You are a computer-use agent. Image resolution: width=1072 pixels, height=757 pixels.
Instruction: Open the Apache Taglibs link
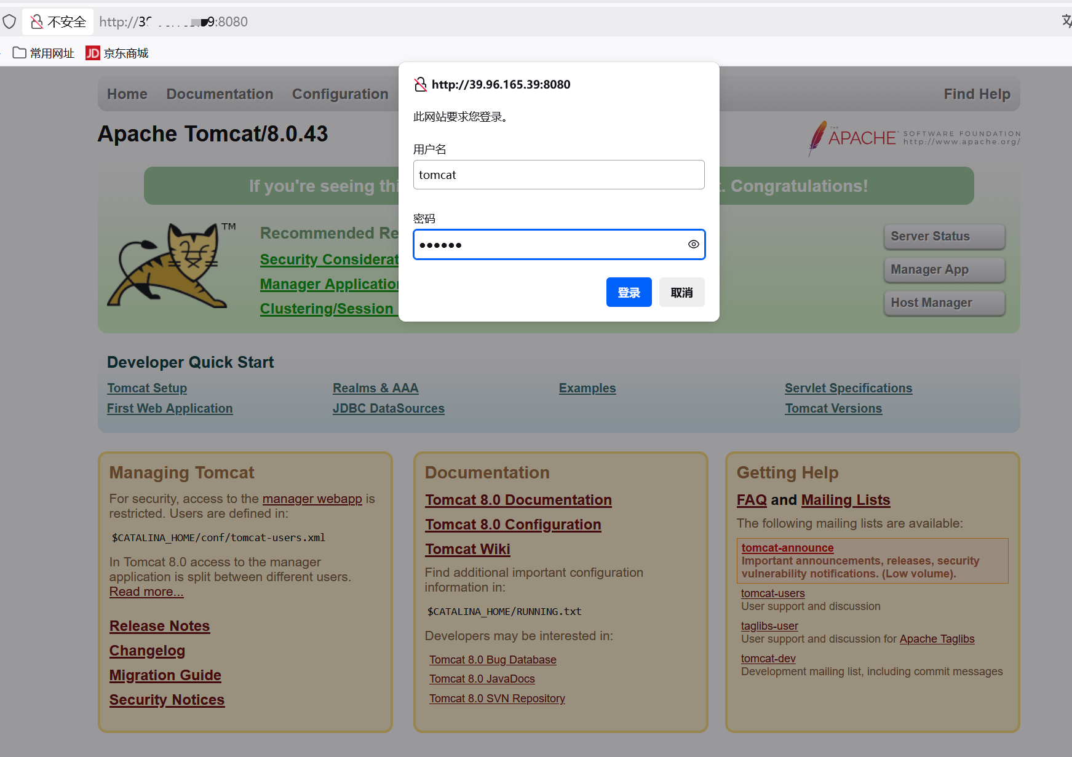coord(937,639)
